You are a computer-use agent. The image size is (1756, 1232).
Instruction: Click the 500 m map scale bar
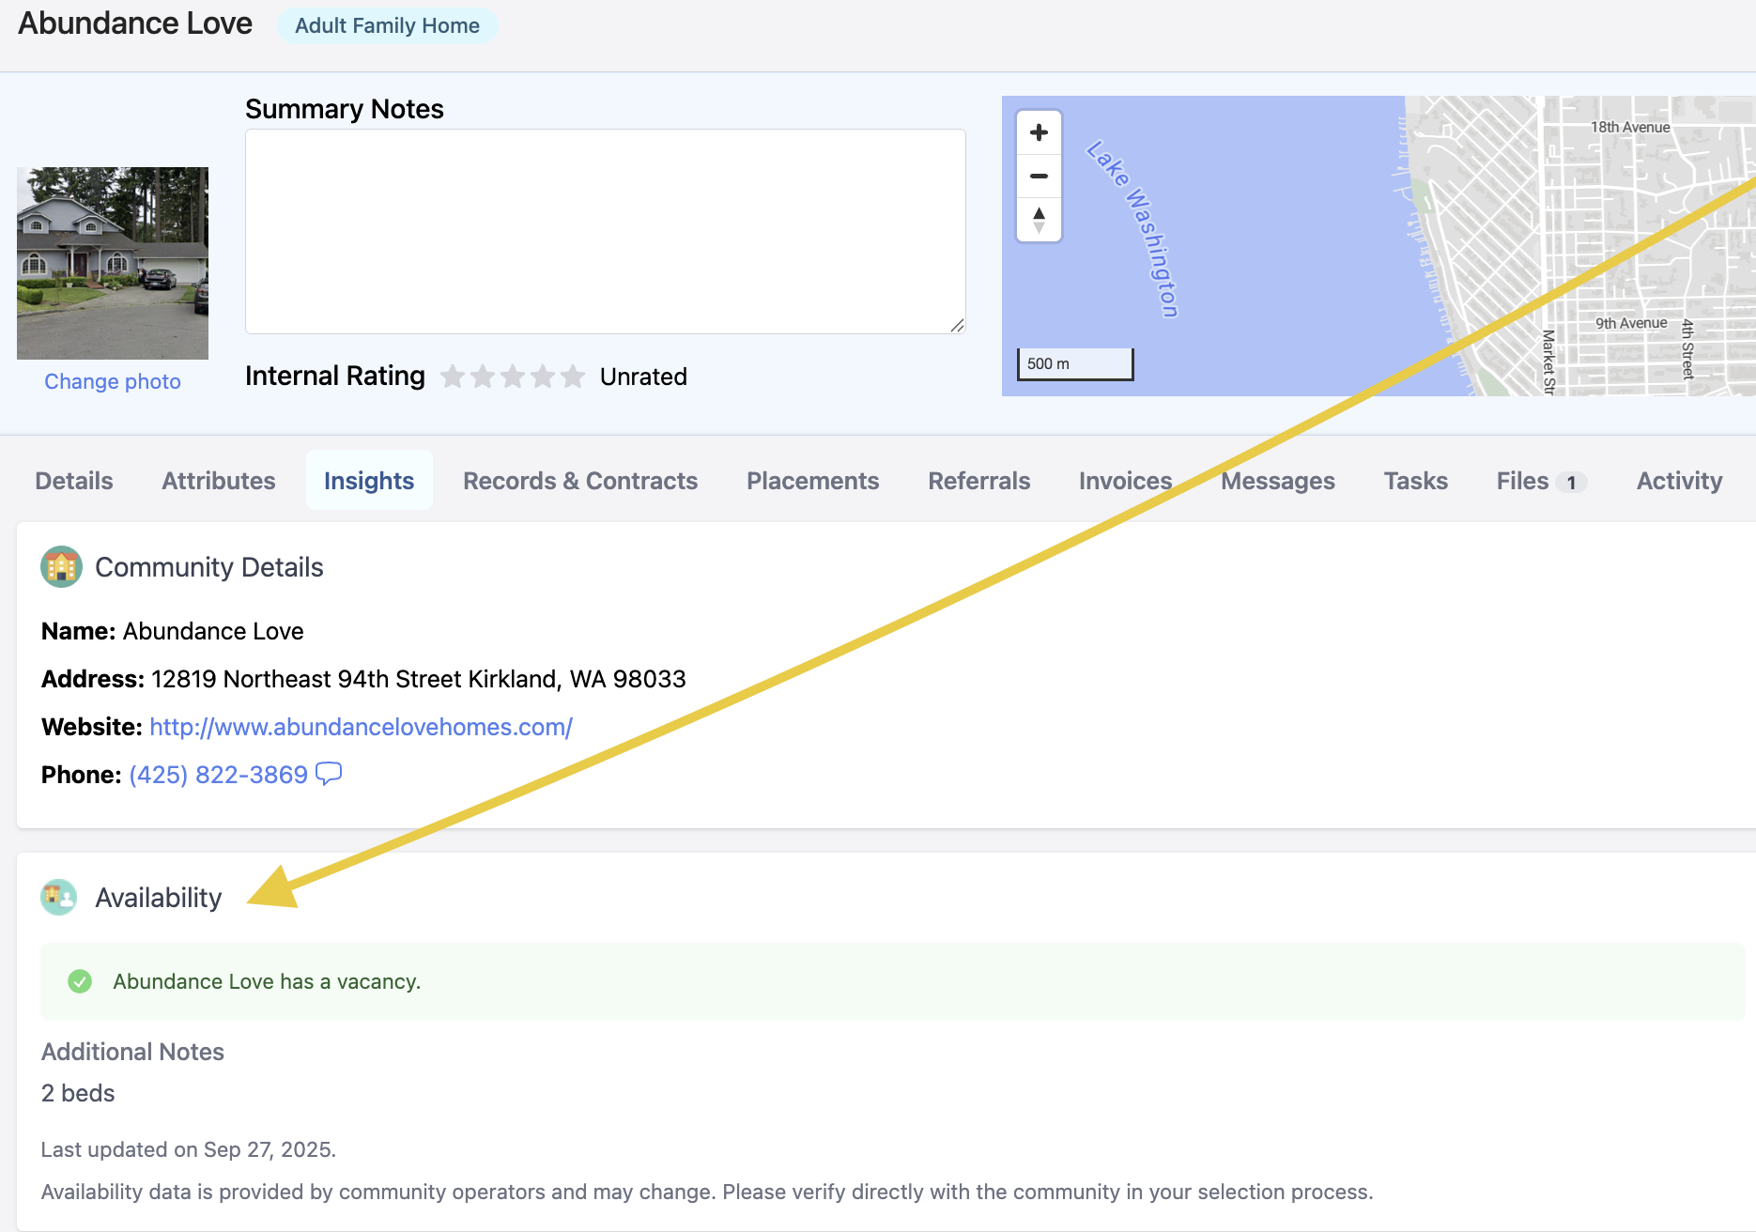point(1075,363)
